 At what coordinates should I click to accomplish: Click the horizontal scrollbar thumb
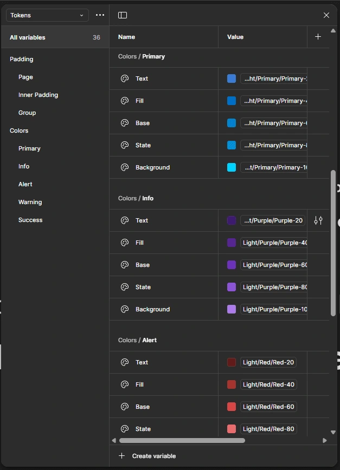[x=182, y=440]
